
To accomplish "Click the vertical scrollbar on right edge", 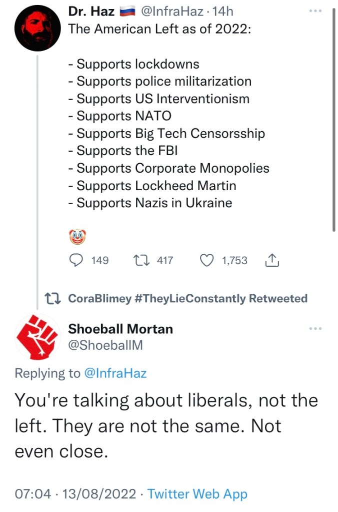I will (333, 120).
